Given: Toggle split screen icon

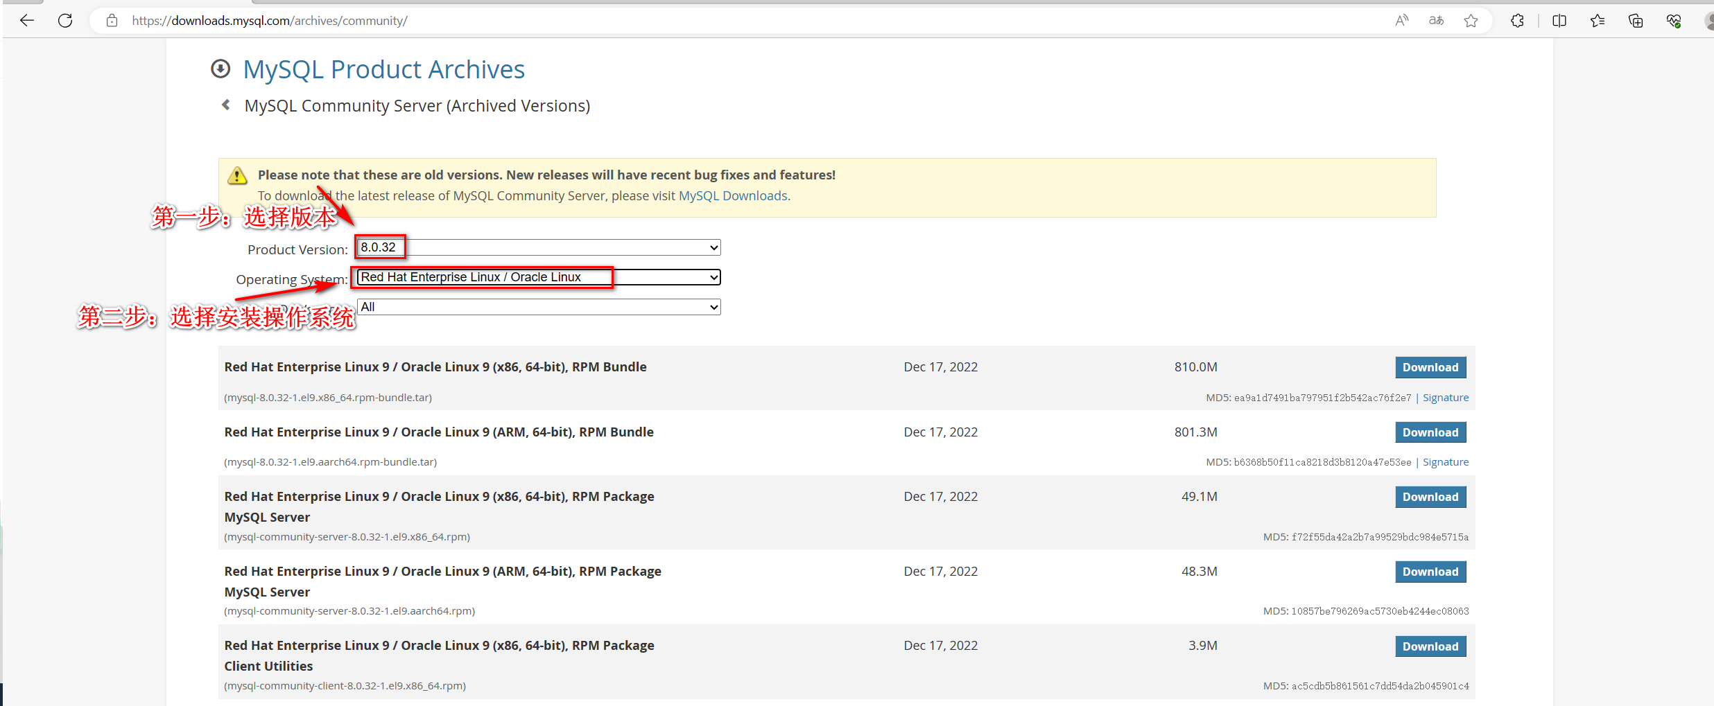Looking at the screenshot, I should [x=1559, y=21].
